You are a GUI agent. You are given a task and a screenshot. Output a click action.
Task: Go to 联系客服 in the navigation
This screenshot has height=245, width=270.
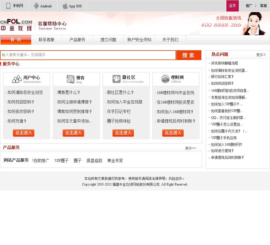[46, 40]
